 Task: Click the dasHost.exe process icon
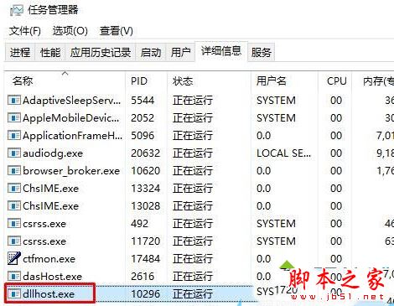pyautogui.click(x=14, y=276)
